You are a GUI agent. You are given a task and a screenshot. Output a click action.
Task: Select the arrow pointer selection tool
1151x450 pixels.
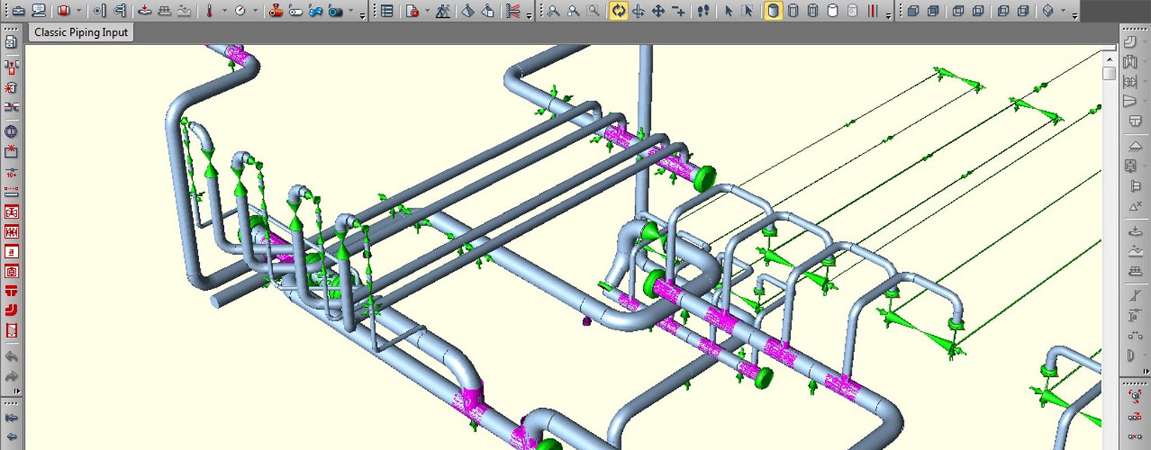(x=729, y=11)
